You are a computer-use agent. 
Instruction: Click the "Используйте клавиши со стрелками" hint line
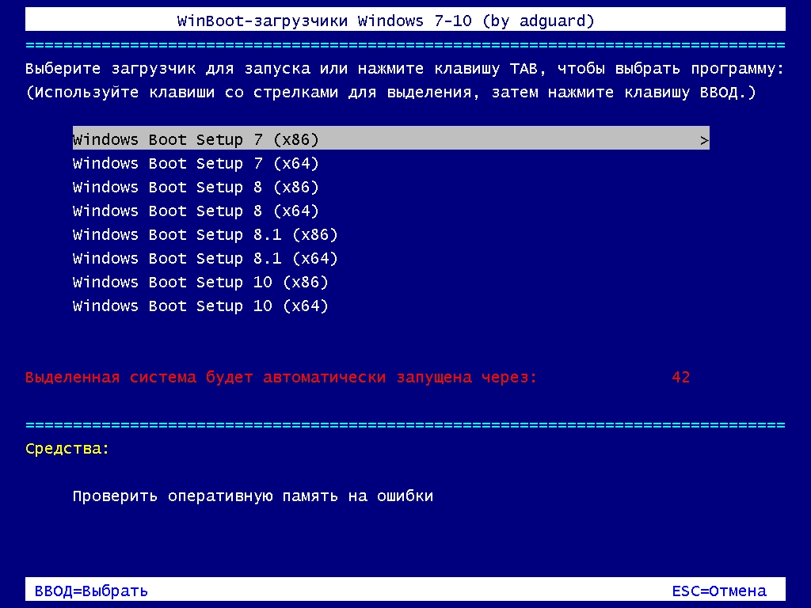[x=391, y=93]
